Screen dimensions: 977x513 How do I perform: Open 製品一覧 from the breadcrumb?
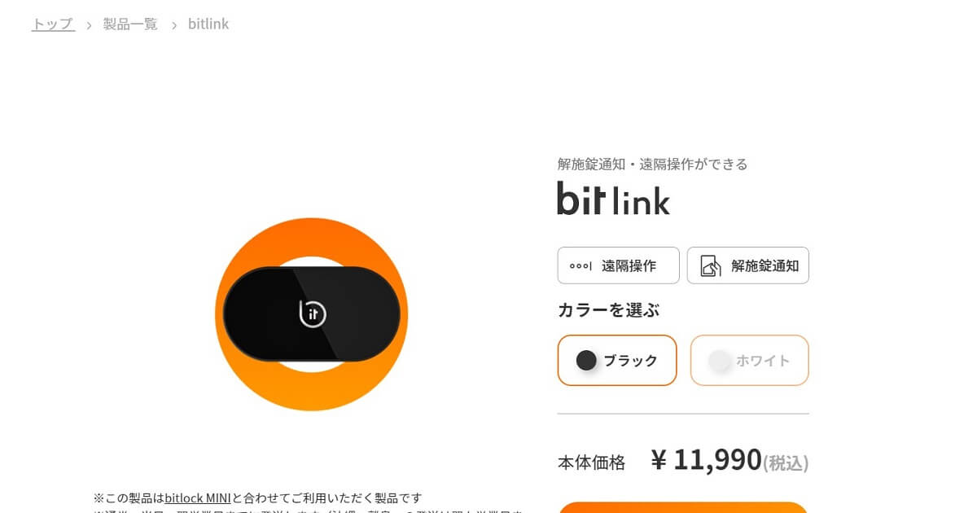coord(130,24)
